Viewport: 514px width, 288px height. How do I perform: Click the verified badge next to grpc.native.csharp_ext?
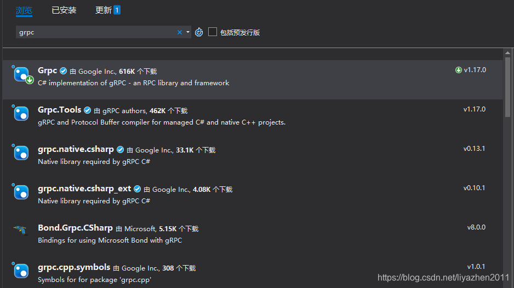138,189
